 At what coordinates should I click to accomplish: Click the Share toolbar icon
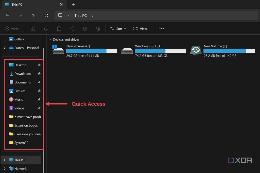click(x=85, y=29)
